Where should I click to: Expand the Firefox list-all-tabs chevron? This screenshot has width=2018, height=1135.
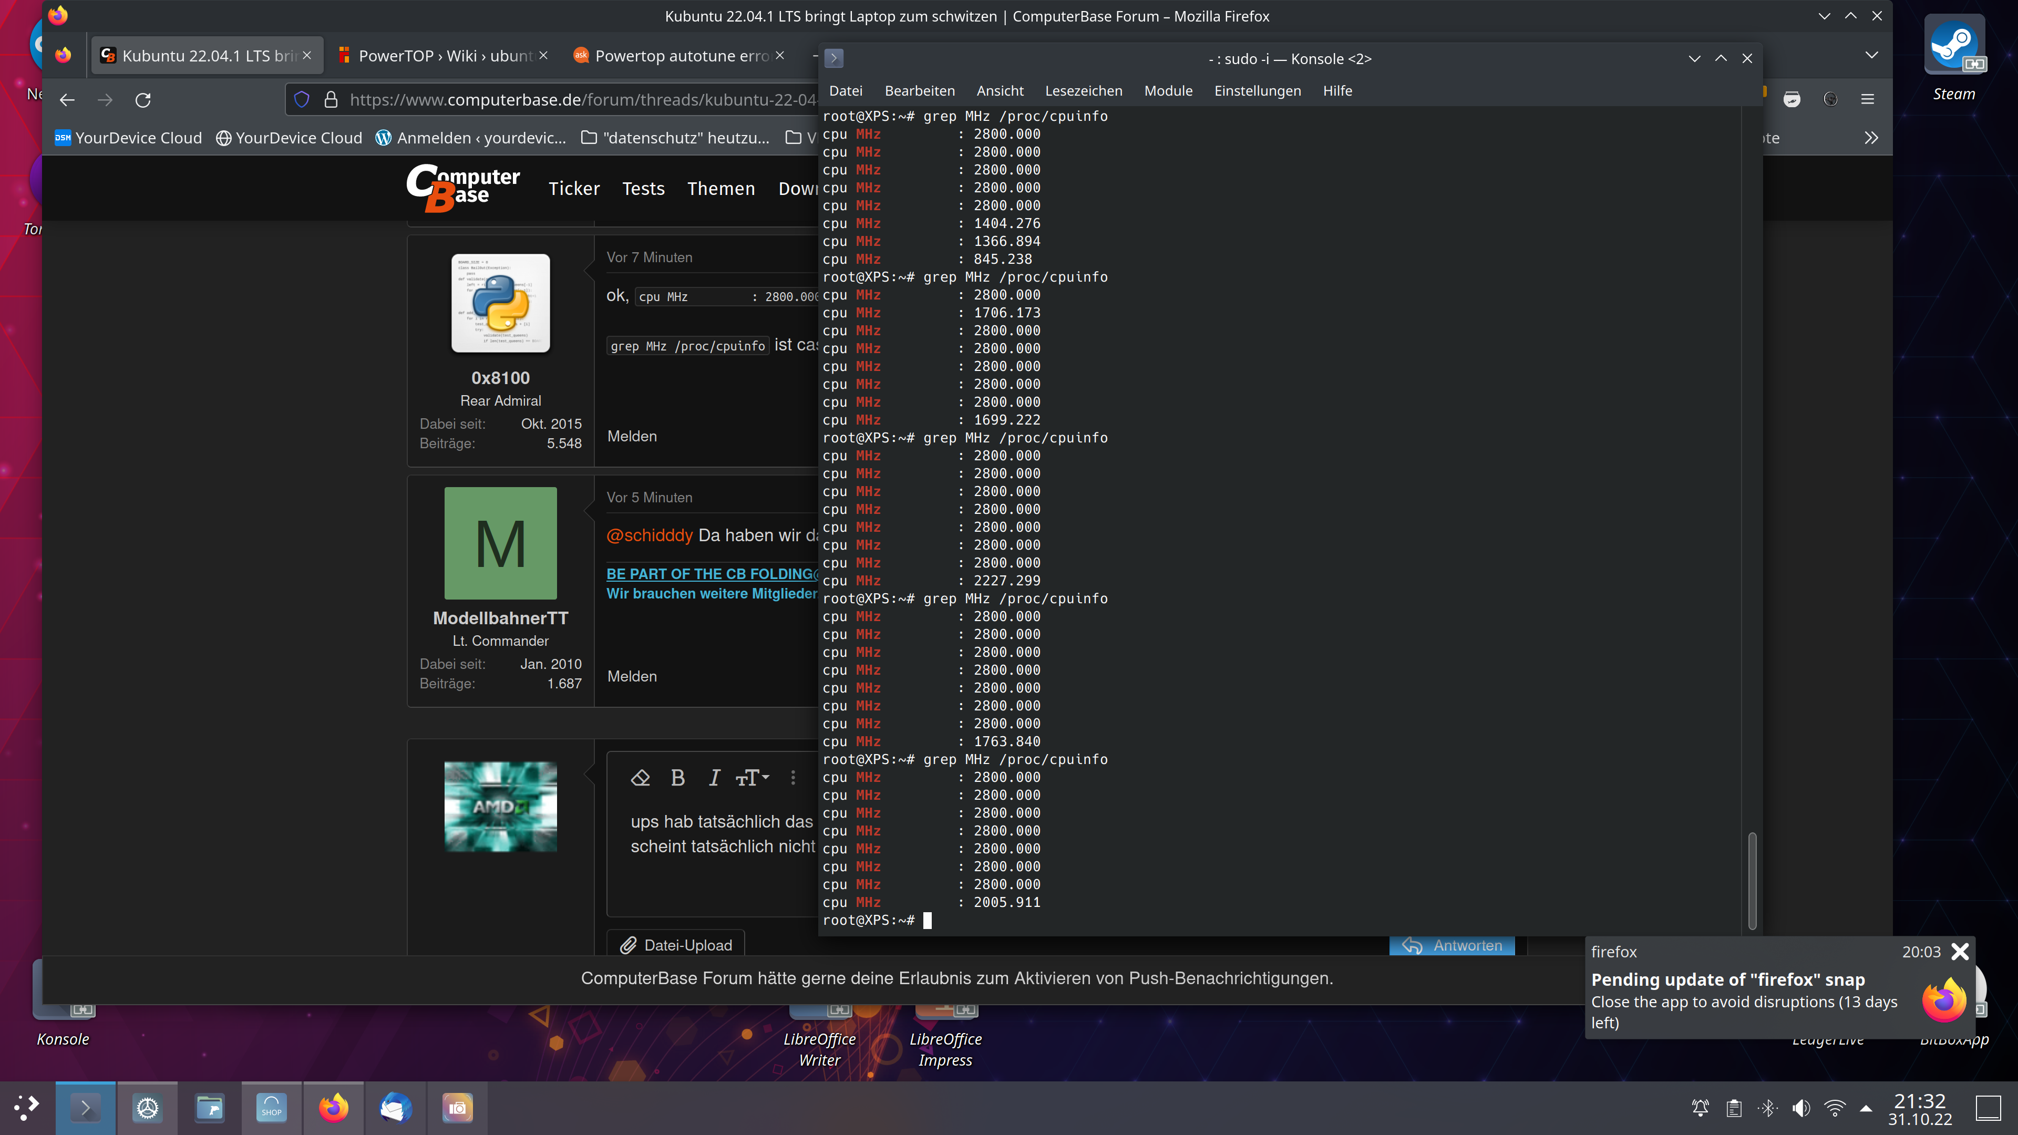point(1871,56)
